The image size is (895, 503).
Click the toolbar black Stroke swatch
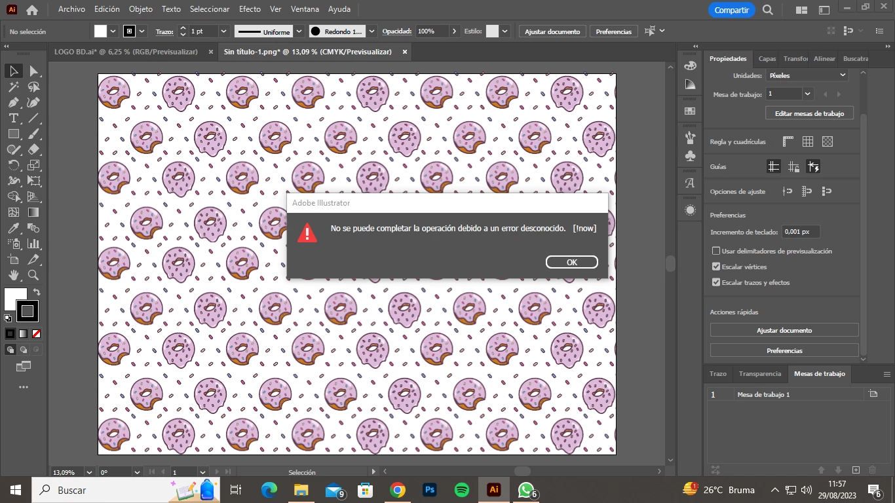click(27, 310)
